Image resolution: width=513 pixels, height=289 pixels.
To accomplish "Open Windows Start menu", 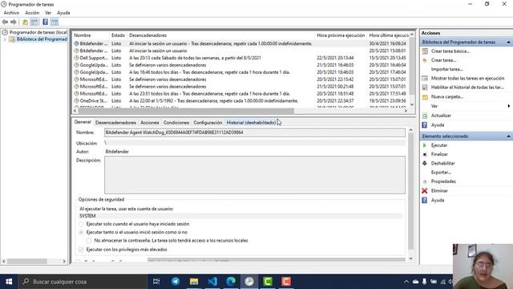I will 9,282.
